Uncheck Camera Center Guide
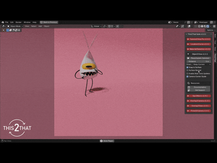Viewport: 217px width, 163px height. pyautogui.click(x=188, y=77)
